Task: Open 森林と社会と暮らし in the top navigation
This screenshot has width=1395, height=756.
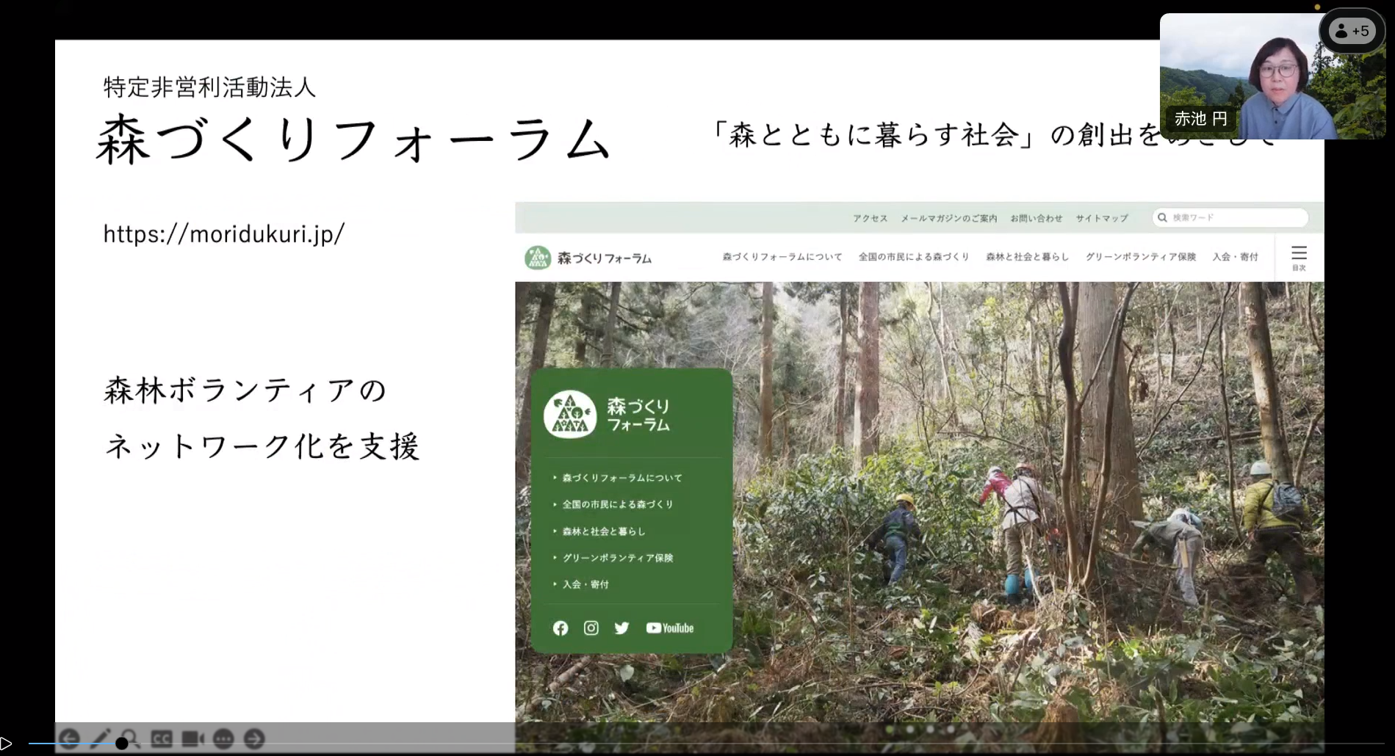Action: point(1027,257)
